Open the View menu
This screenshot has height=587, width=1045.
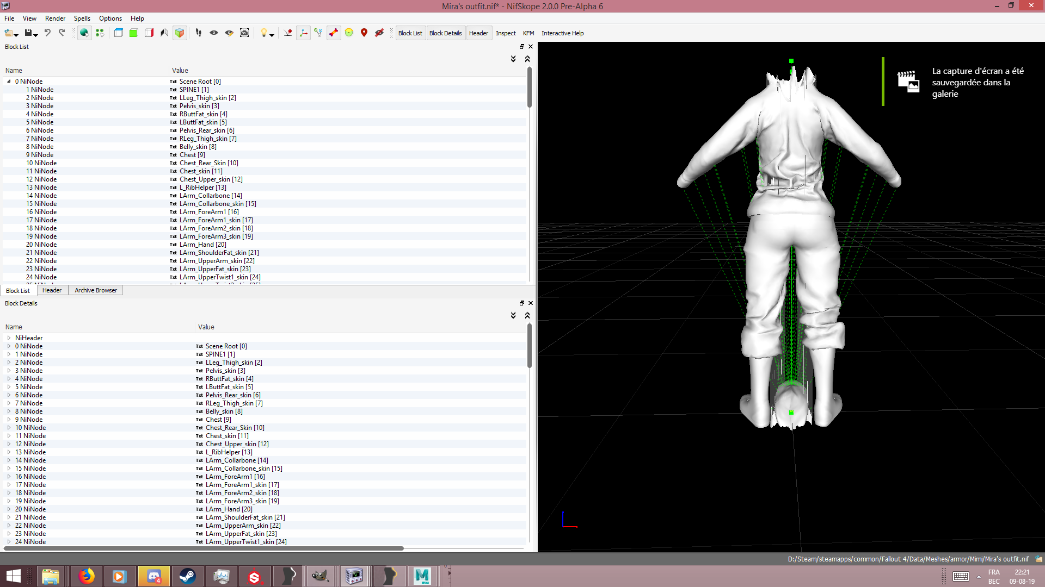(x=29, y=18)
